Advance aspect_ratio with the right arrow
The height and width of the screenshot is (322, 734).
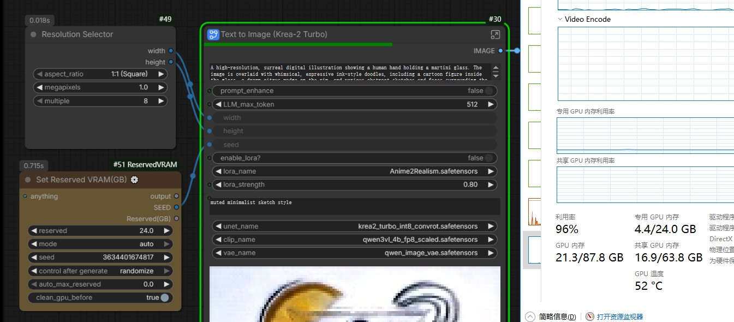pyautogui.click(x=161, y=74)
